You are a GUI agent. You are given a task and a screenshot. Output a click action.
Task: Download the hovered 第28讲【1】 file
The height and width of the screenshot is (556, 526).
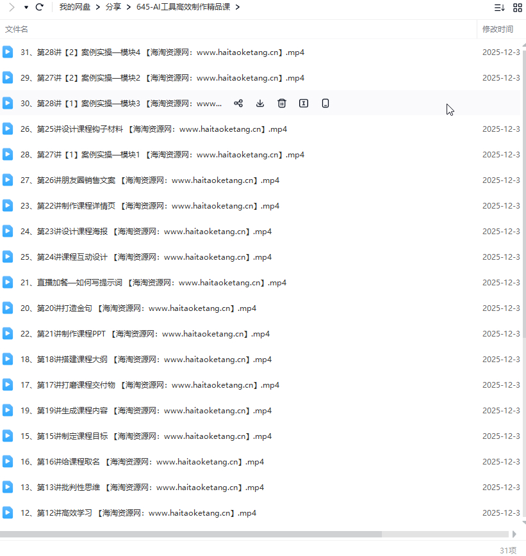[260, 104]
